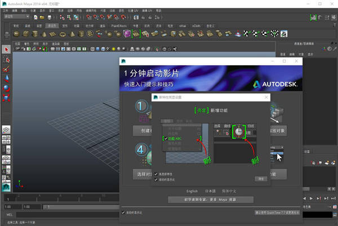Screen dimensions: 338x226
Task: Click play forwards button
Action: point(311,198)
